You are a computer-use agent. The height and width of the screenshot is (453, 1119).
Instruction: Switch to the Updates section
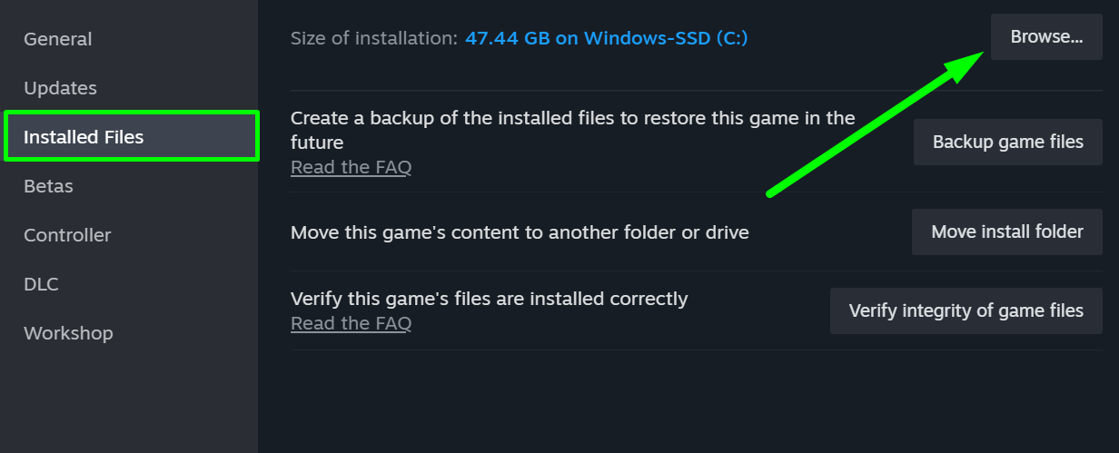pos(60,88)
